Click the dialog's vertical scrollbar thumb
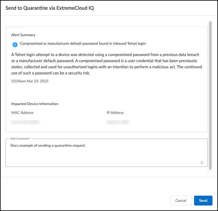The image size is (218, 211). tap(210, 95)
